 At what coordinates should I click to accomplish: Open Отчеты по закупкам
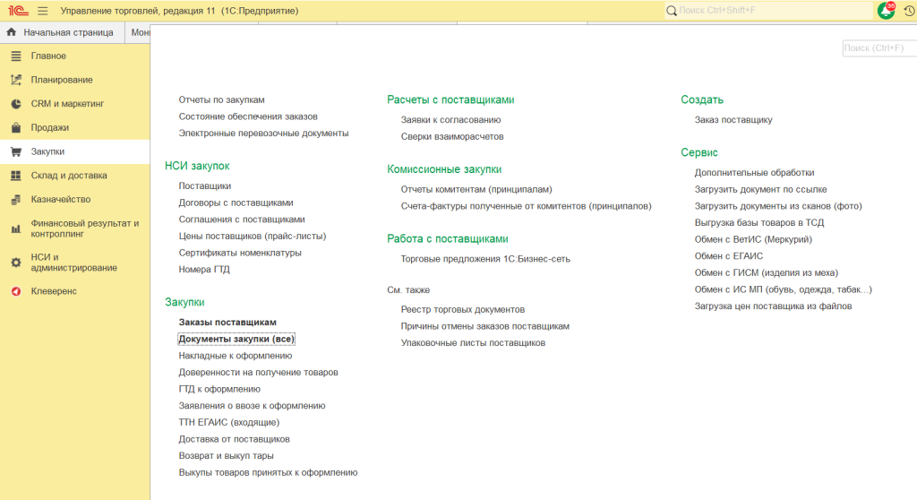point(222,100)
